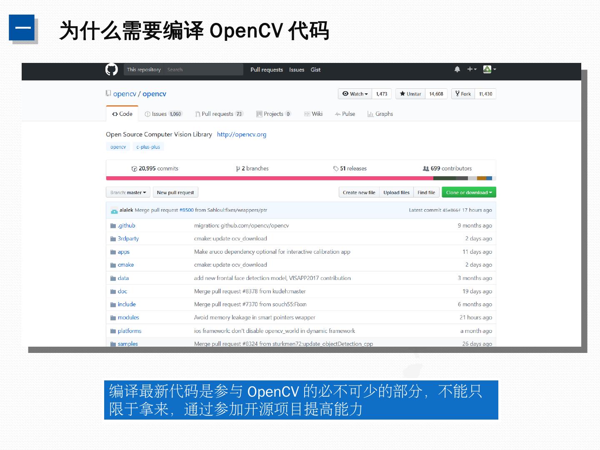
Task: Click the contributors people icon
Action: [x=425, y=169]
